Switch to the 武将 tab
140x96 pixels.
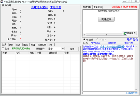pos(11,45)
